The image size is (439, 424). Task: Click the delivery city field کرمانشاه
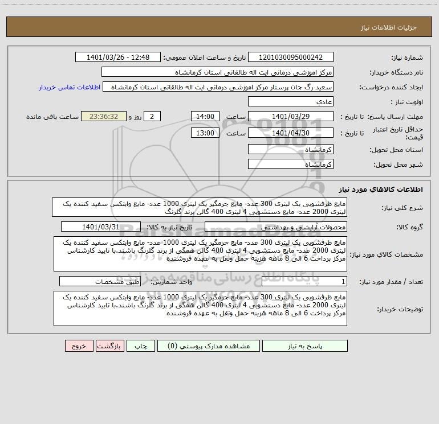(x=291, y=164)
